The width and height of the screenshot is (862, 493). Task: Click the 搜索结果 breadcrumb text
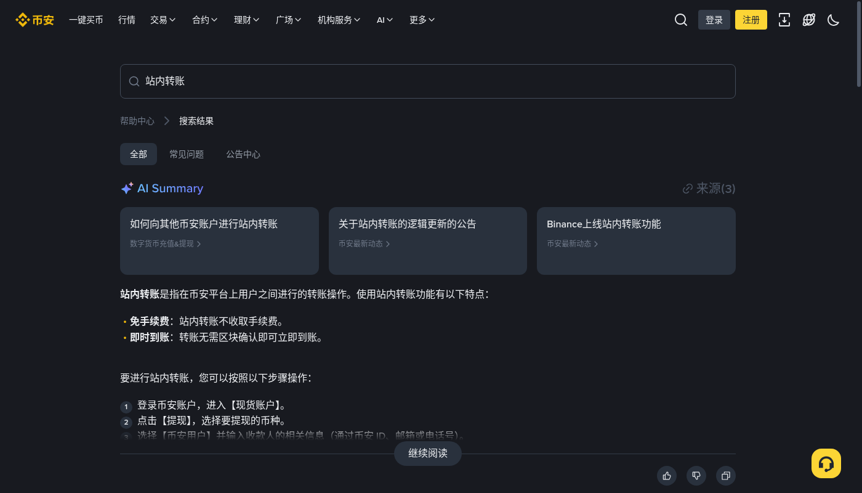[196, 121]
